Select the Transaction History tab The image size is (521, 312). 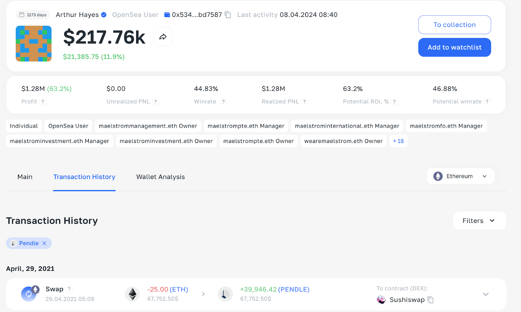point(84,177)
